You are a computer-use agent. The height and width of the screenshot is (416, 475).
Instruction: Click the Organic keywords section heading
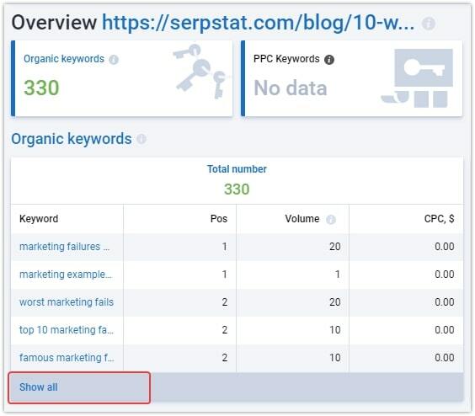click(72, 139)
